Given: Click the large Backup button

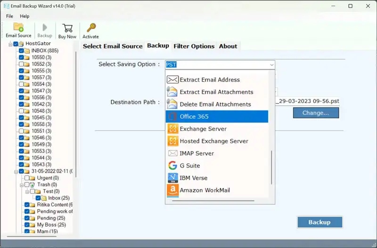Looking at the screenshot, I should pos(320,222).
